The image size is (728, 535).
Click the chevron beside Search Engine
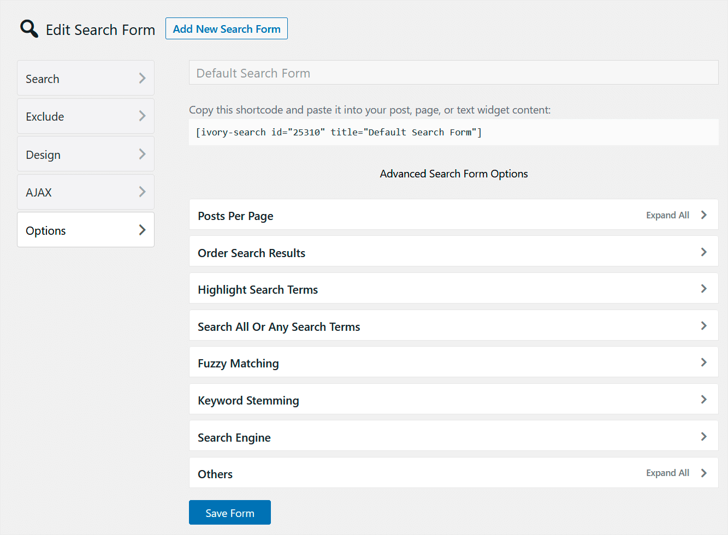click(x=703, y=436)
